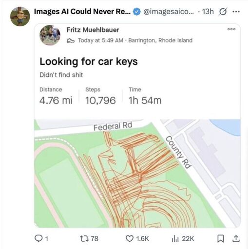This screenshot has height=249, width=248.
Task: Open Images AI Could Never profile avatar
Action: [x=20, y=17]
